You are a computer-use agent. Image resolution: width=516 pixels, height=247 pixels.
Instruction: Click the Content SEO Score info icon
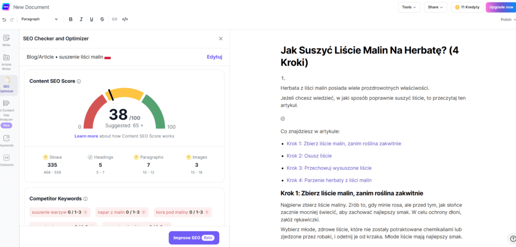79,81
